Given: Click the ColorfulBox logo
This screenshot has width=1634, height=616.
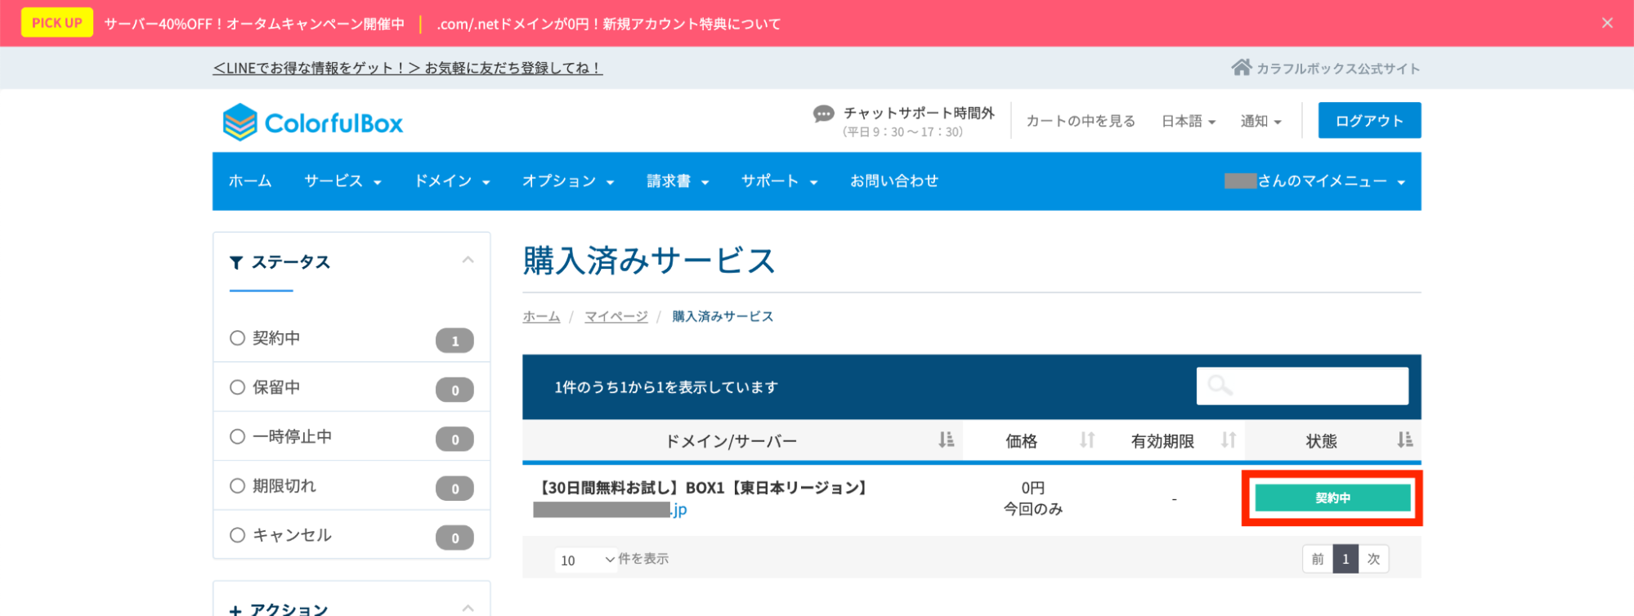Looking at the screenshot, I should pos(313,123).
